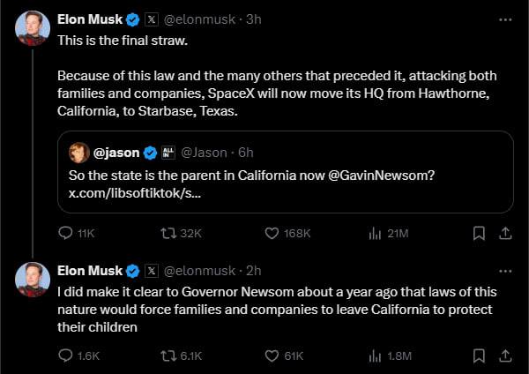Image resolution: width=529 pixels, height=374 pixels.
Task: Open Elon Musk's profile picture on first tweet
Action: click(33, 28)
